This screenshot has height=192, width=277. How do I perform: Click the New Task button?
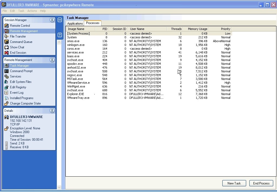pyautogui.click(x=234, y=183)
